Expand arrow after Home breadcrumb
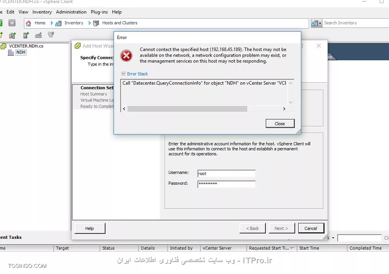This screenshot has width=389, height=274. coord(52,23)
